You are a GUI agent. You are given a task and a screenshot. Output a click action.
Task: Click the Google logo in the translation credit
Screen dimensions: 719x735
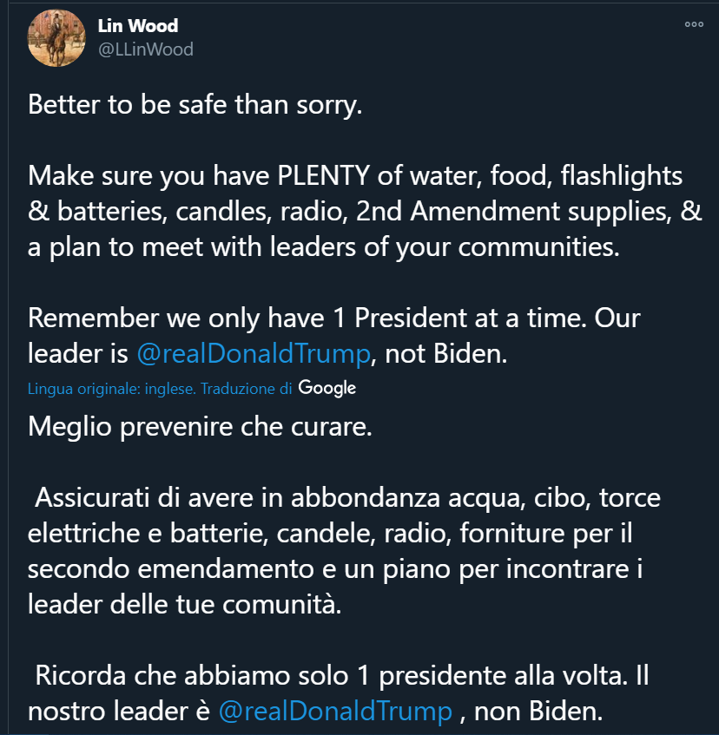tap(327, 388)
